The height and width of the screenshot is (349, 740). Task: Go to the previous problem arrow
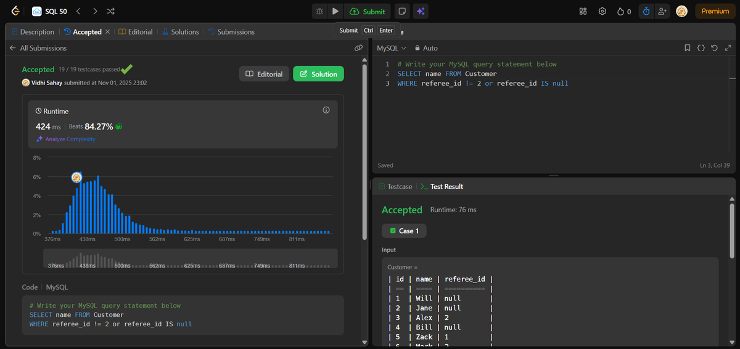(78, 11)
